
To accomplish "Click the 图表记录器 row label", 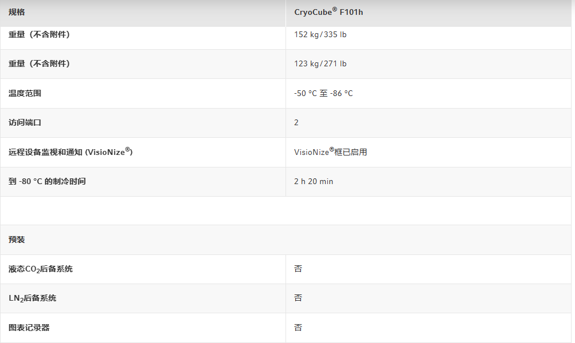I will tap(29, 328).
